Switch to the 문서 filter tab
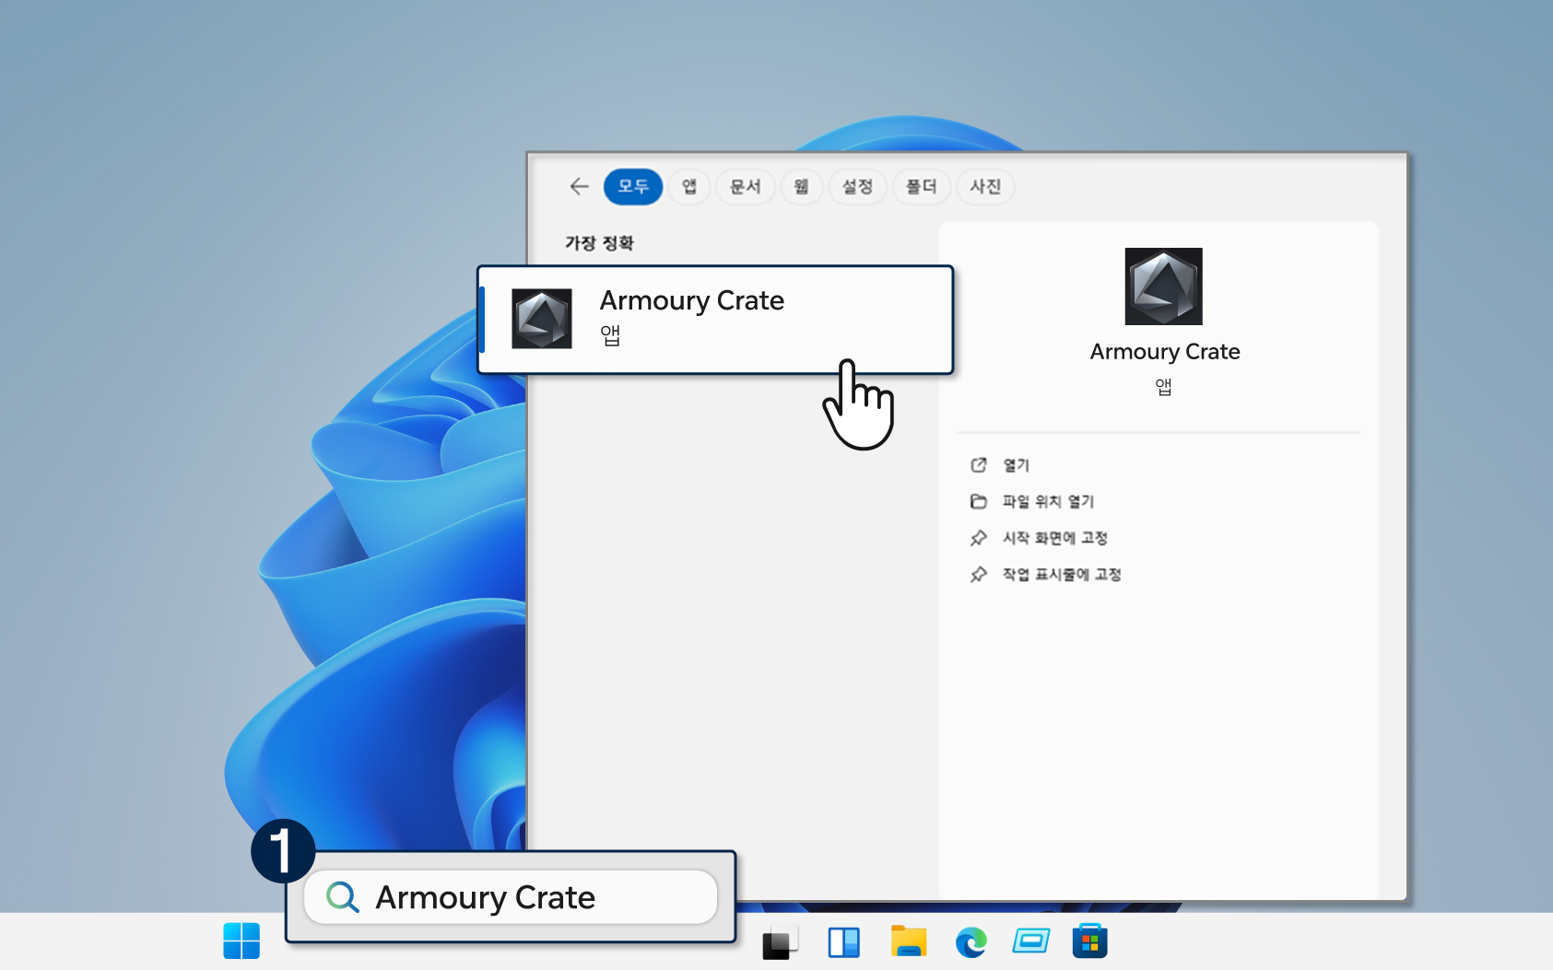The image size is (1553, 970). coord(746,186)
